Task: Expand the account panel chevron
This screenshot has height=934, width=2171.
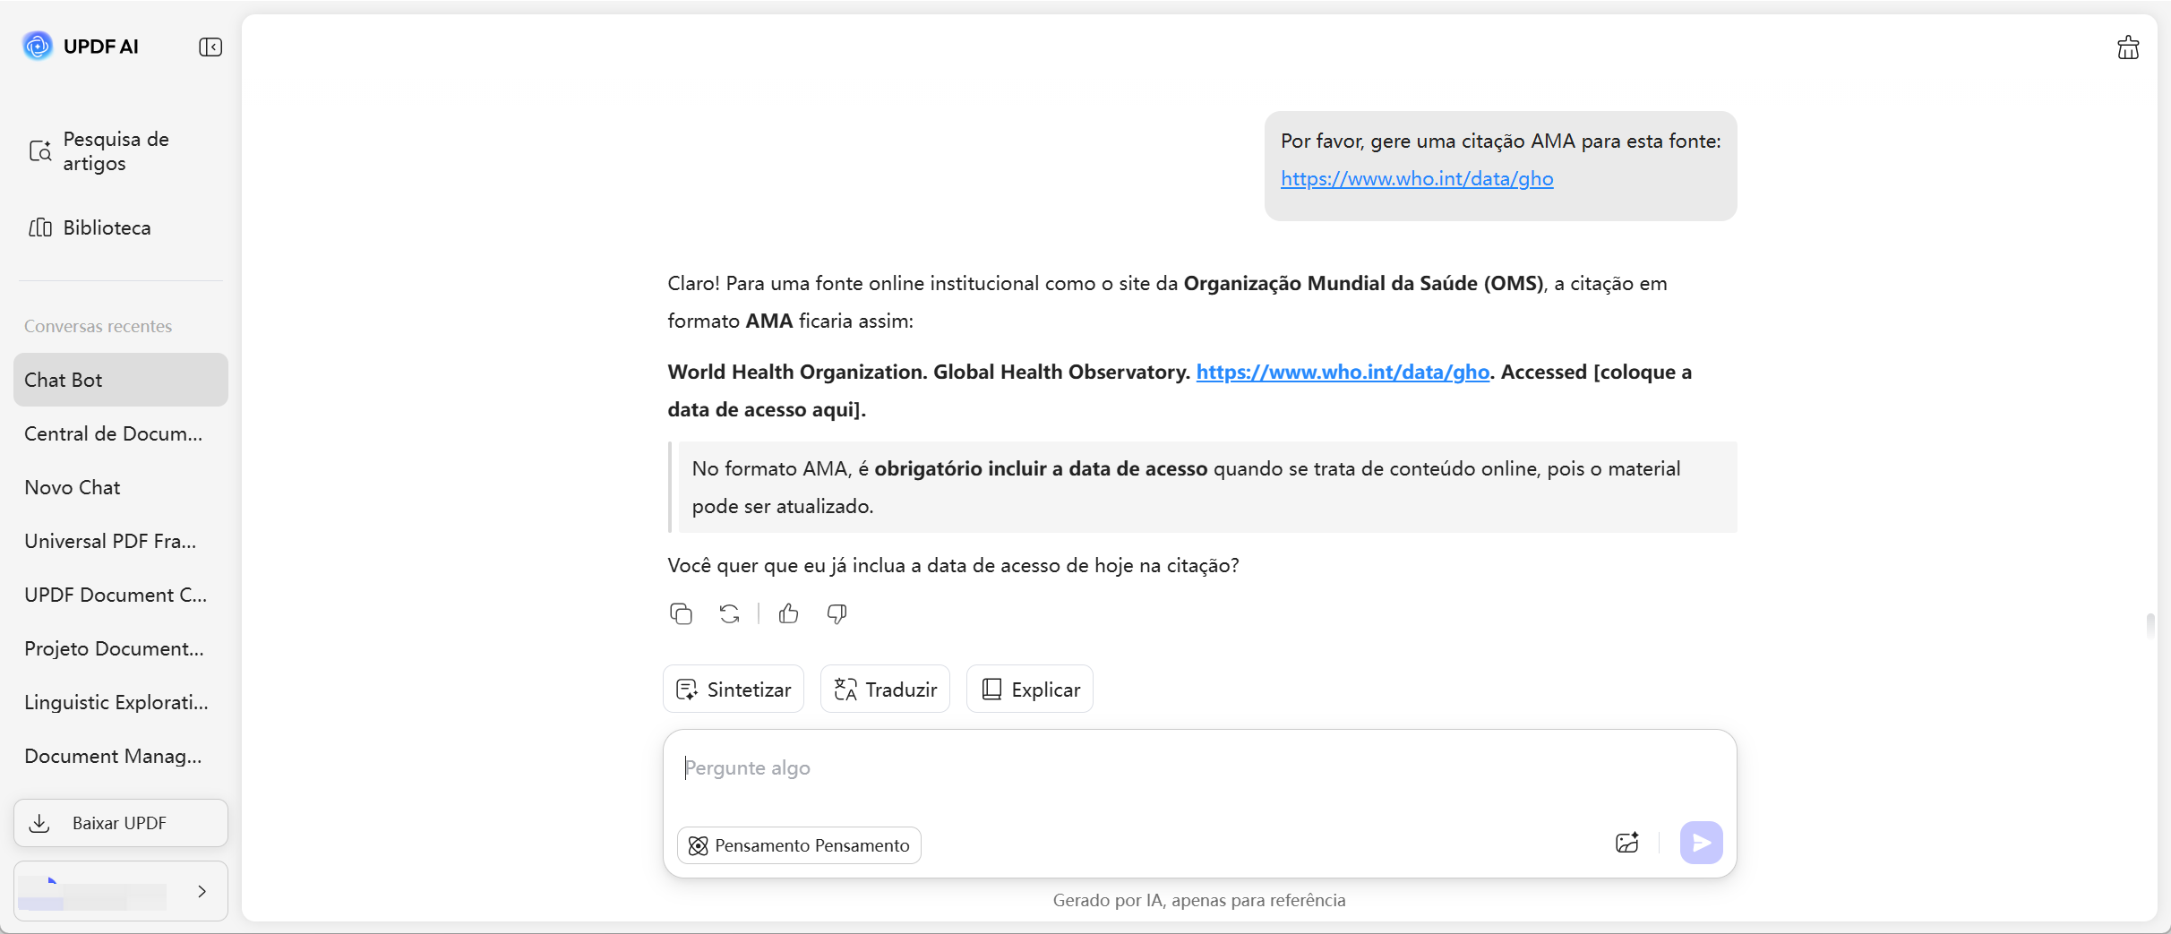Action: point(202,891)
